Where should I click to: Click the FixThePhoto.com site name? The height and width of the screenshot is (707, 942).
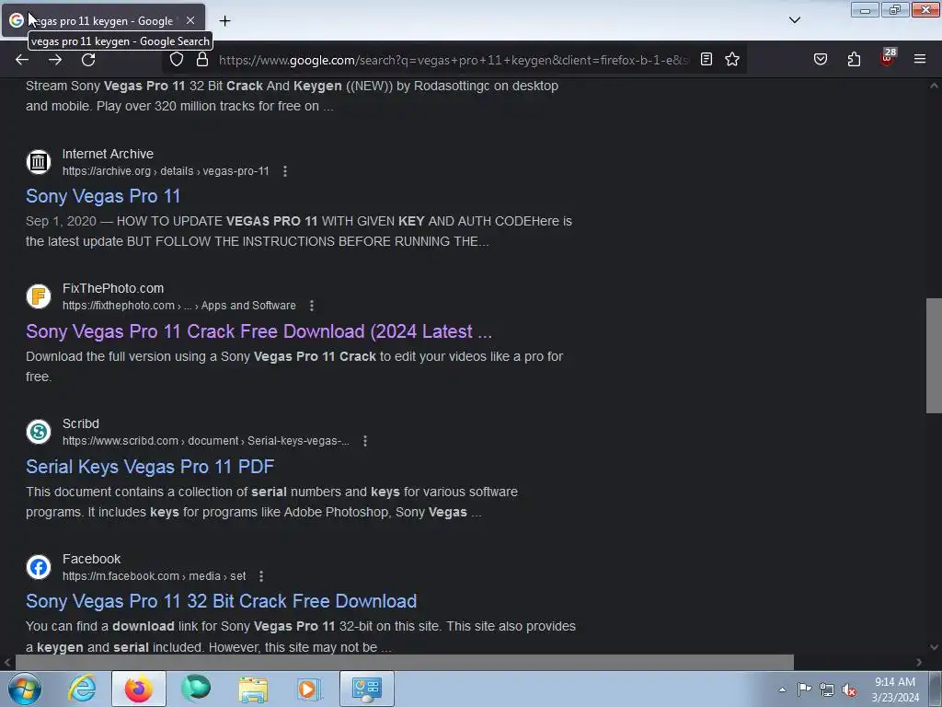tap(113, 288)
